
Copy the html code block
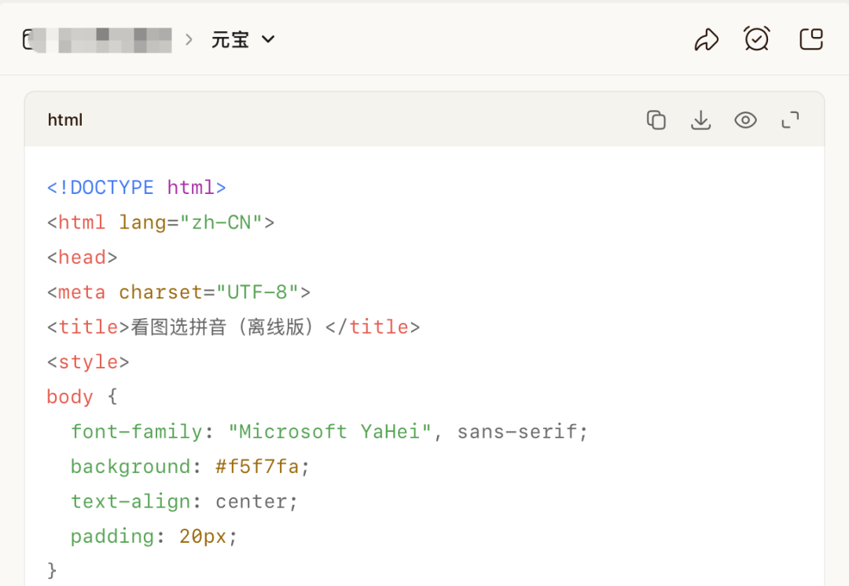click(656, 119)
